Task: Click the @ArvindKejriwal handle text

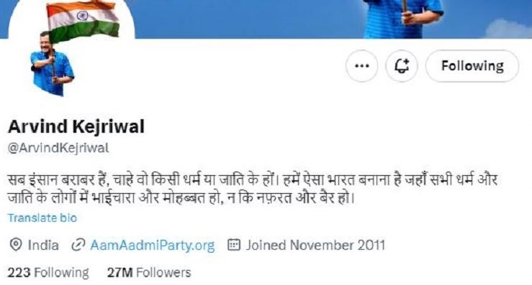Action: [x=58, y=149]
